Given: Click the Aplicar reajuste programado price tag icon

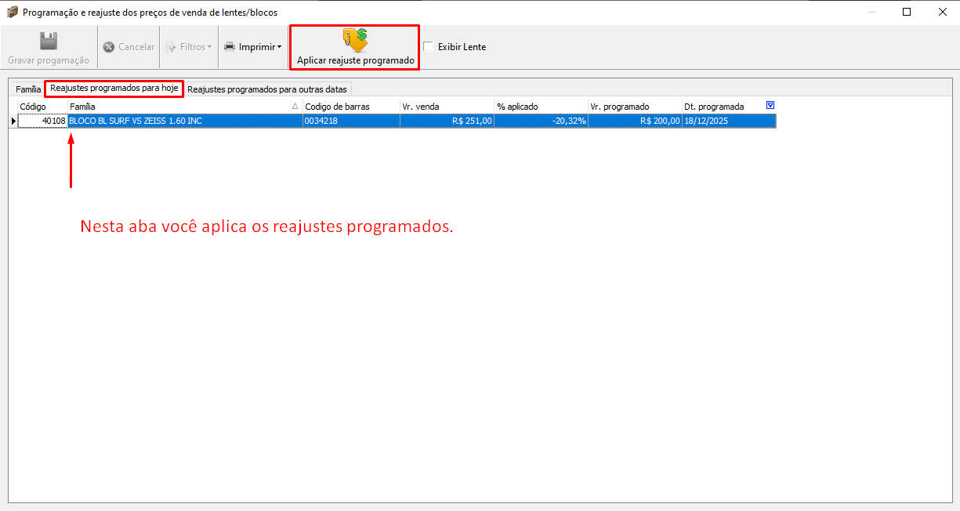Looking at the screenshot, I should click(355, 40).
